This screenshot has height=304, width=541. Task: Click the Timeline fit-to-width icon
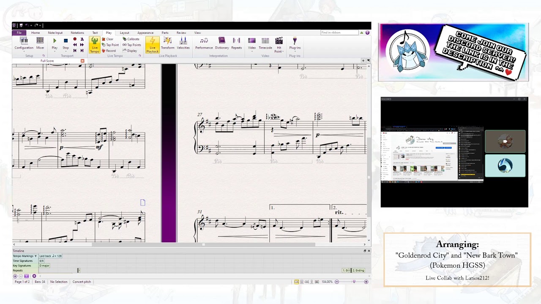(x=27, y=276)
